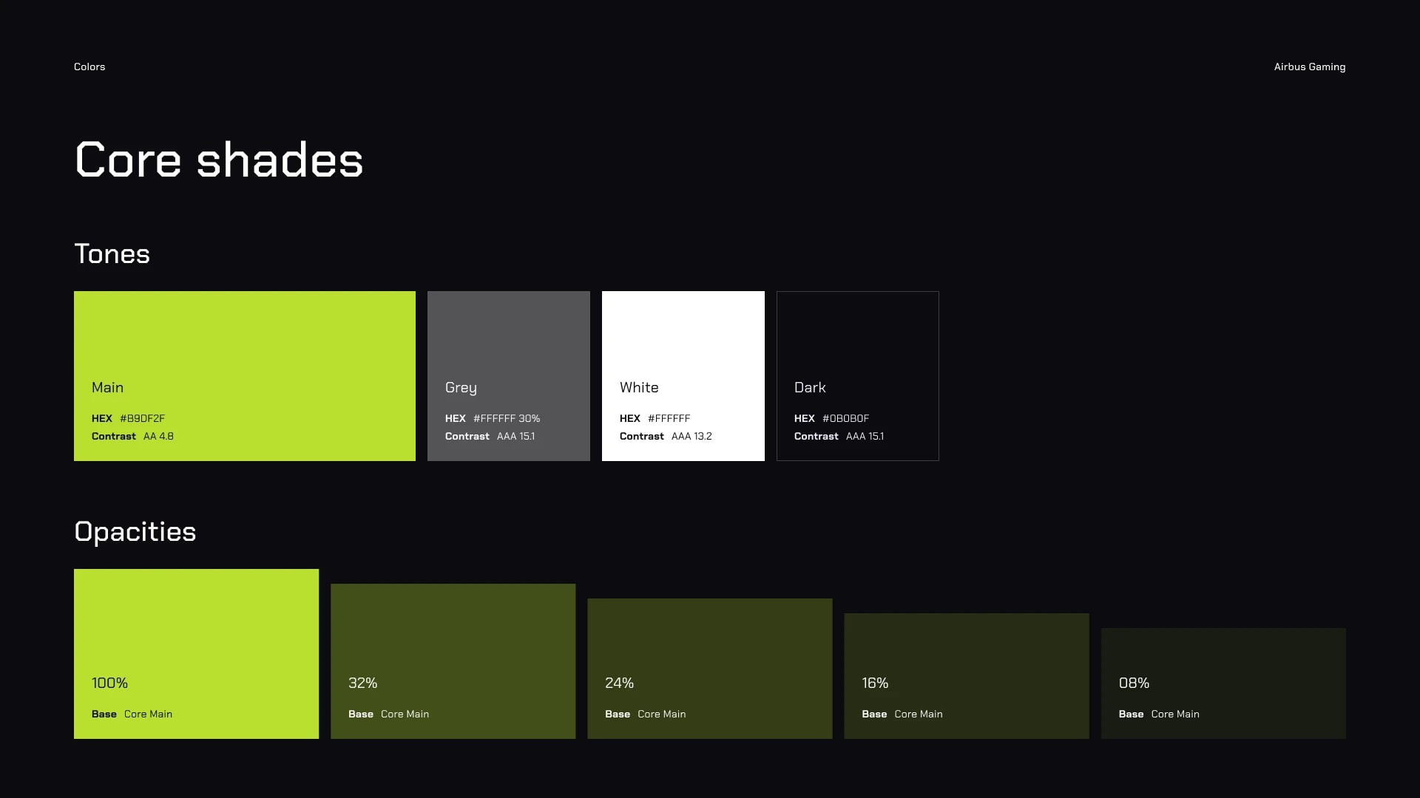Select the 16% opacity swatch
Screen dimensions: 1420x798
pos(967,676)
